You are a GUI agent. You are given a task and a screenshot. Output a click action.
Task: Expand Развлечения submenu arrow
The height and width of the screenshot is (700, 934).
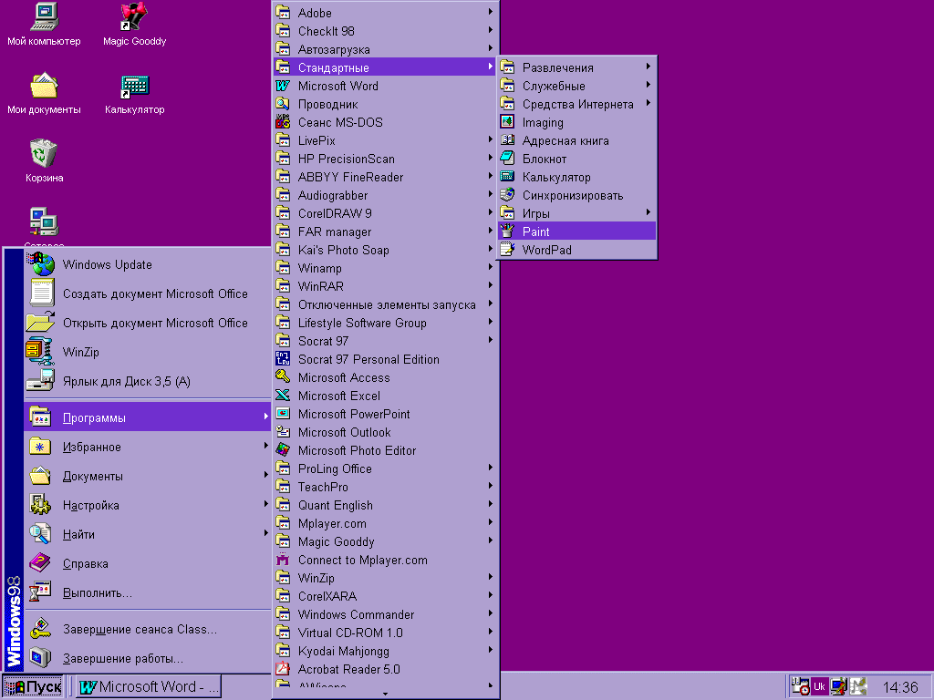[x=649, y=67]
